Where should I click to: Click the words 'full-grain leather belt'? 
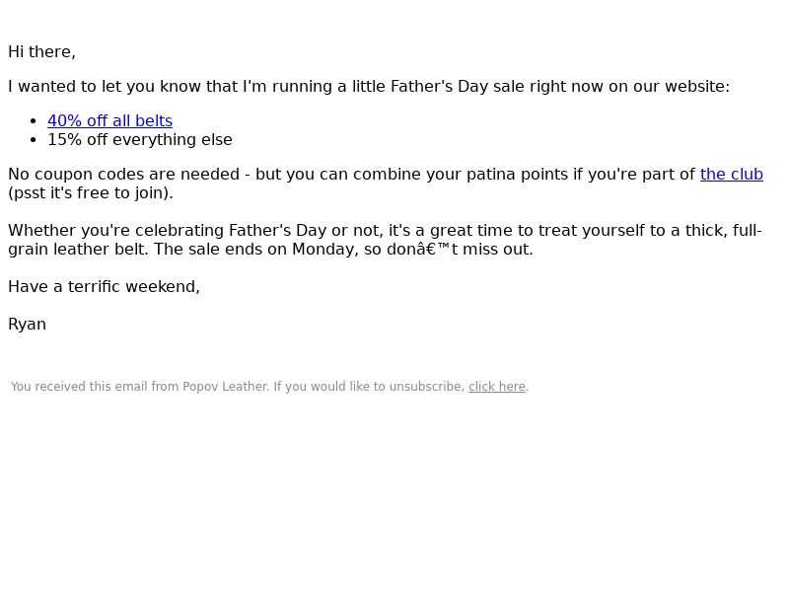78,250
